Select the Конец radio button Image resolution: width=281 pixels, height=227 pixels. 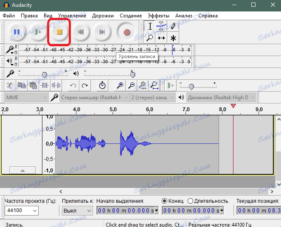pos(164,201)
